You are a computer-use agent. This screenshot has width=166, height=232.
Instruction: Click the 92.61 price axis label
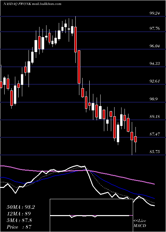click(x=155, y=81)
